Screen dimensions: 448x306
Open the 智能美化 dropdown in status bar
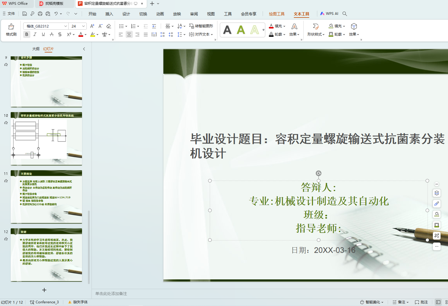[372, 302]
